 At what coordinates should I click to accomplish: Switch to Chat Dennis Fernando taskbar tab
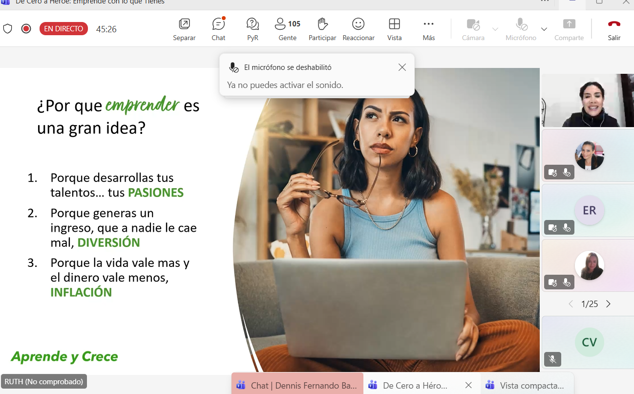coord(297,385)
